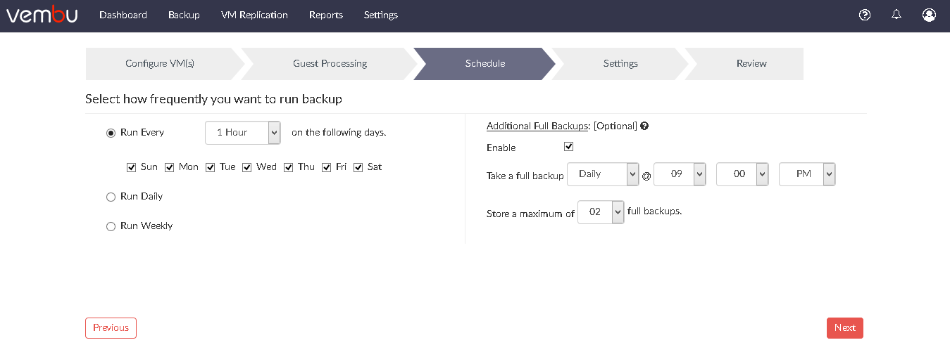The width and height of the screenshot is (950, 359).
Task: Open the maximum full backups dropdown
Action: click(x=601, y=212)
